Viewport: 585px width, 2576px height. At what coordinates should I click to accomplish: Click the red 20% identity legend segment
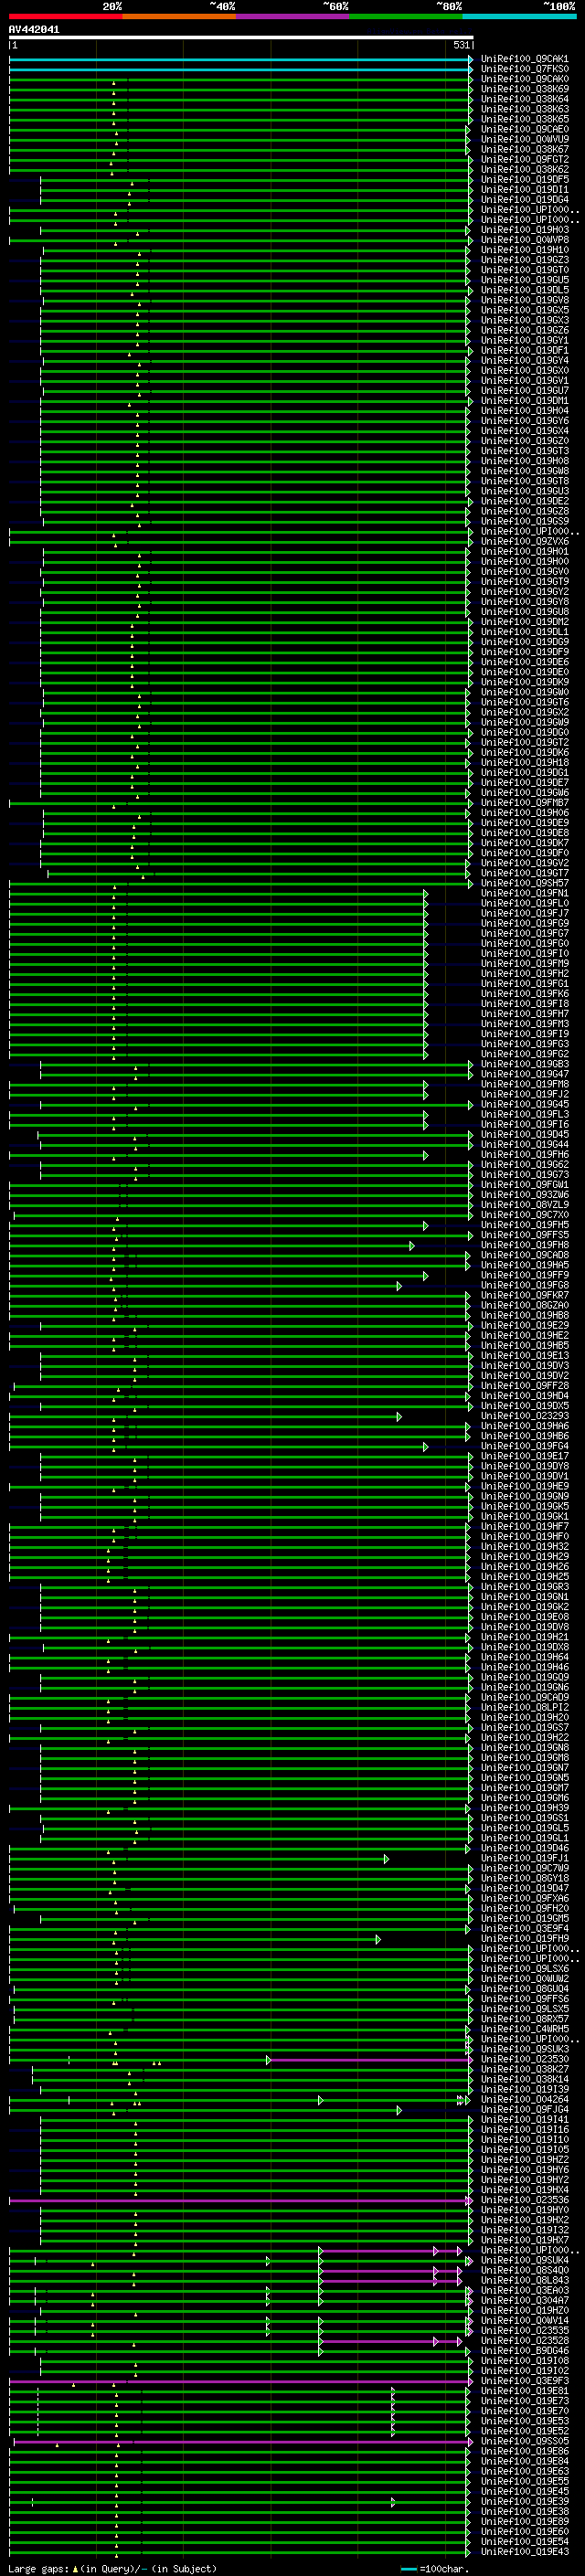(66, 17)
